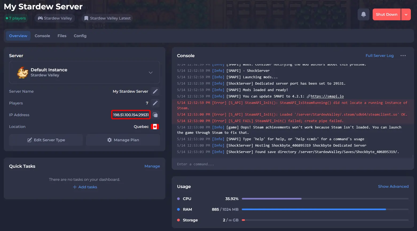417x231 pixels.
Task: Click the Quebec location value
Action: (x=141, y=127)
